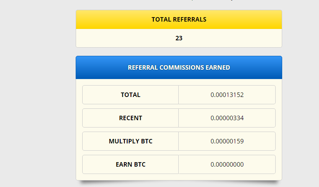Select the total value 0.00013152

pyautogui.click(x=227, y=95)
